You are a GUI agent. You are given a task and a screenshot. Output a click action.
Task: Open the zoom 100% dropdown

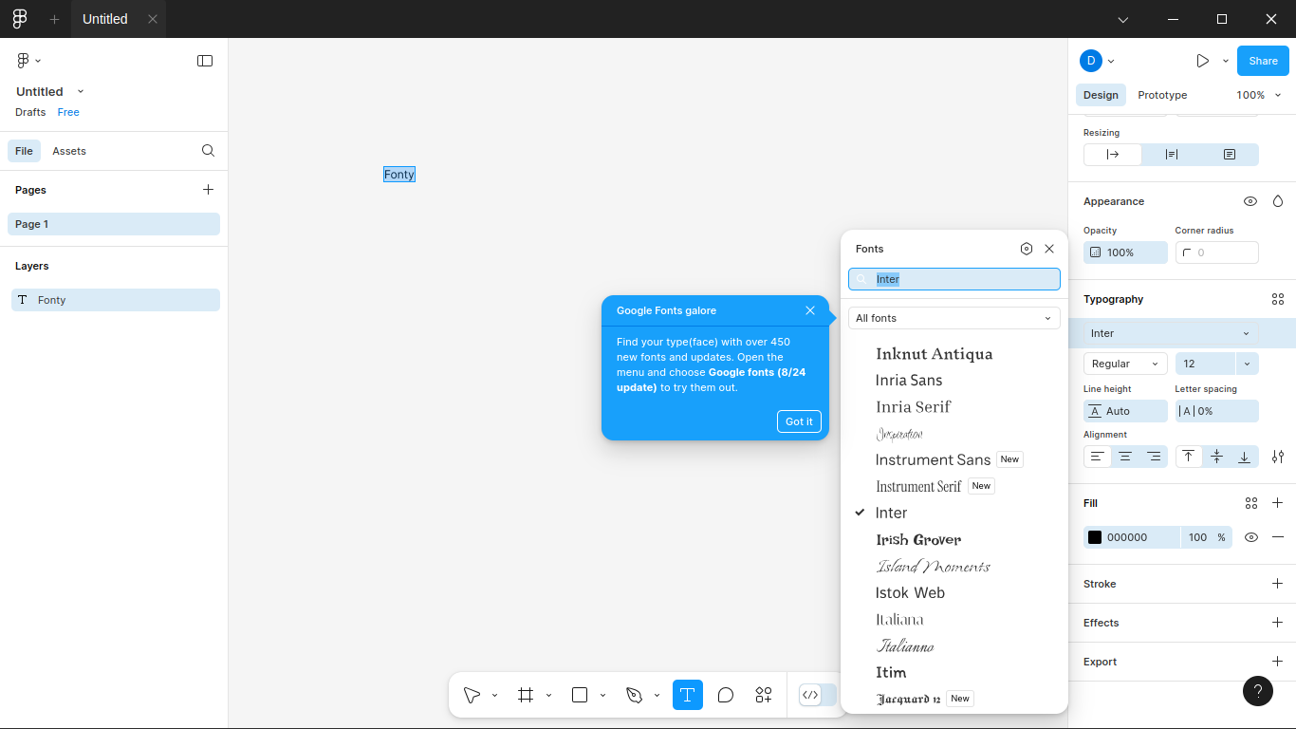(1259, 95)
